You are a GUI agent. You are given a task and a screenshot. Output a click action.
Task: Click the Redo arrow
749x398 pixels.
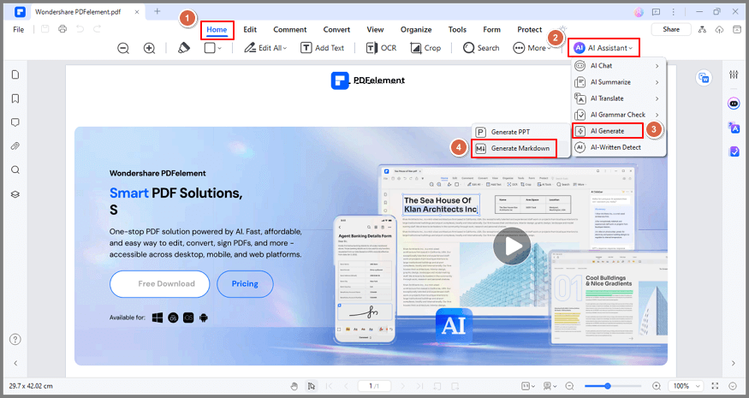[x=97, y=29]
